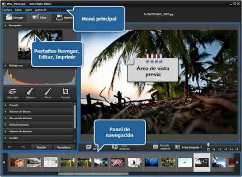Click the Guardar button
The image size is (242, 177).
[41, 147]
